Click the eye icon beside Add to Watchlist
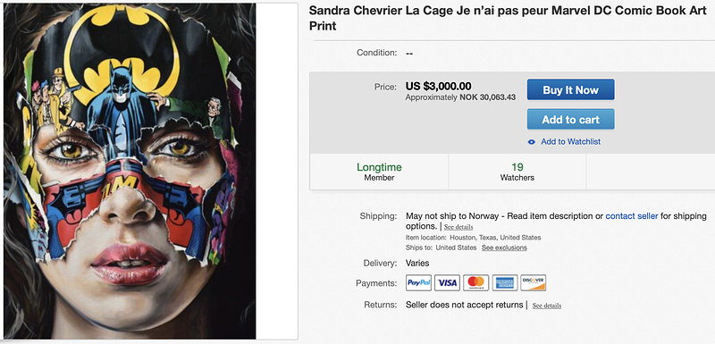715x344 pixels. (531, 142)
